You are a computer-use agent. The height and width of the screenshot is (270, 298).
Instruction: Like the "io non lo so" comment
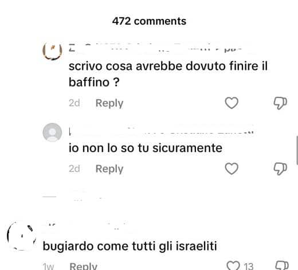232,169
